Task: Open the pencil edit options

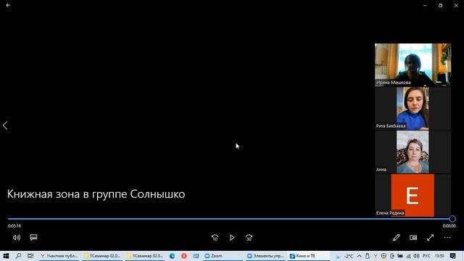Action: coord(397,238)
